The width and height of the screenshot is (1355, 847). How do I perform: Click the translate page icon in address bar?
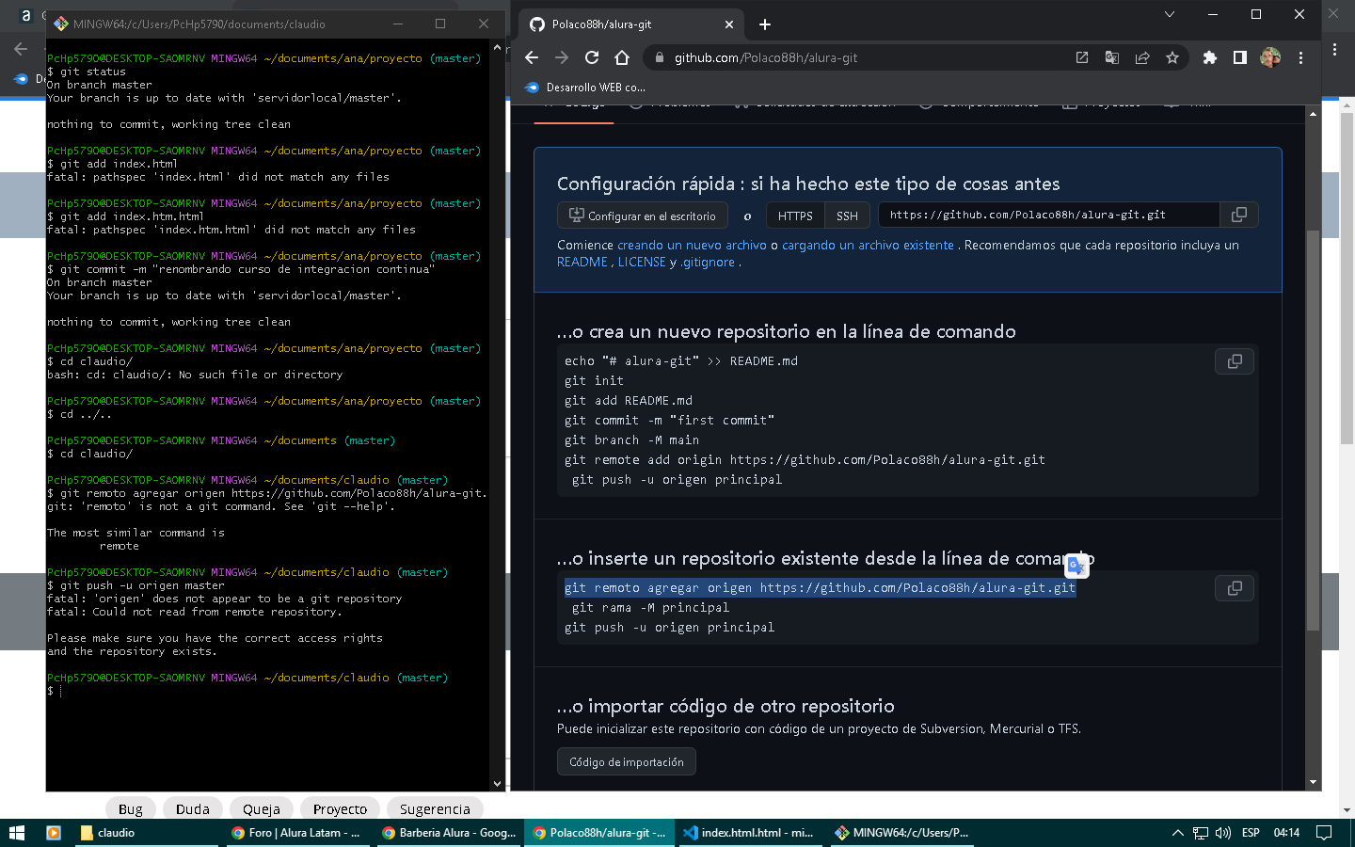click(x=1112, y=57)
